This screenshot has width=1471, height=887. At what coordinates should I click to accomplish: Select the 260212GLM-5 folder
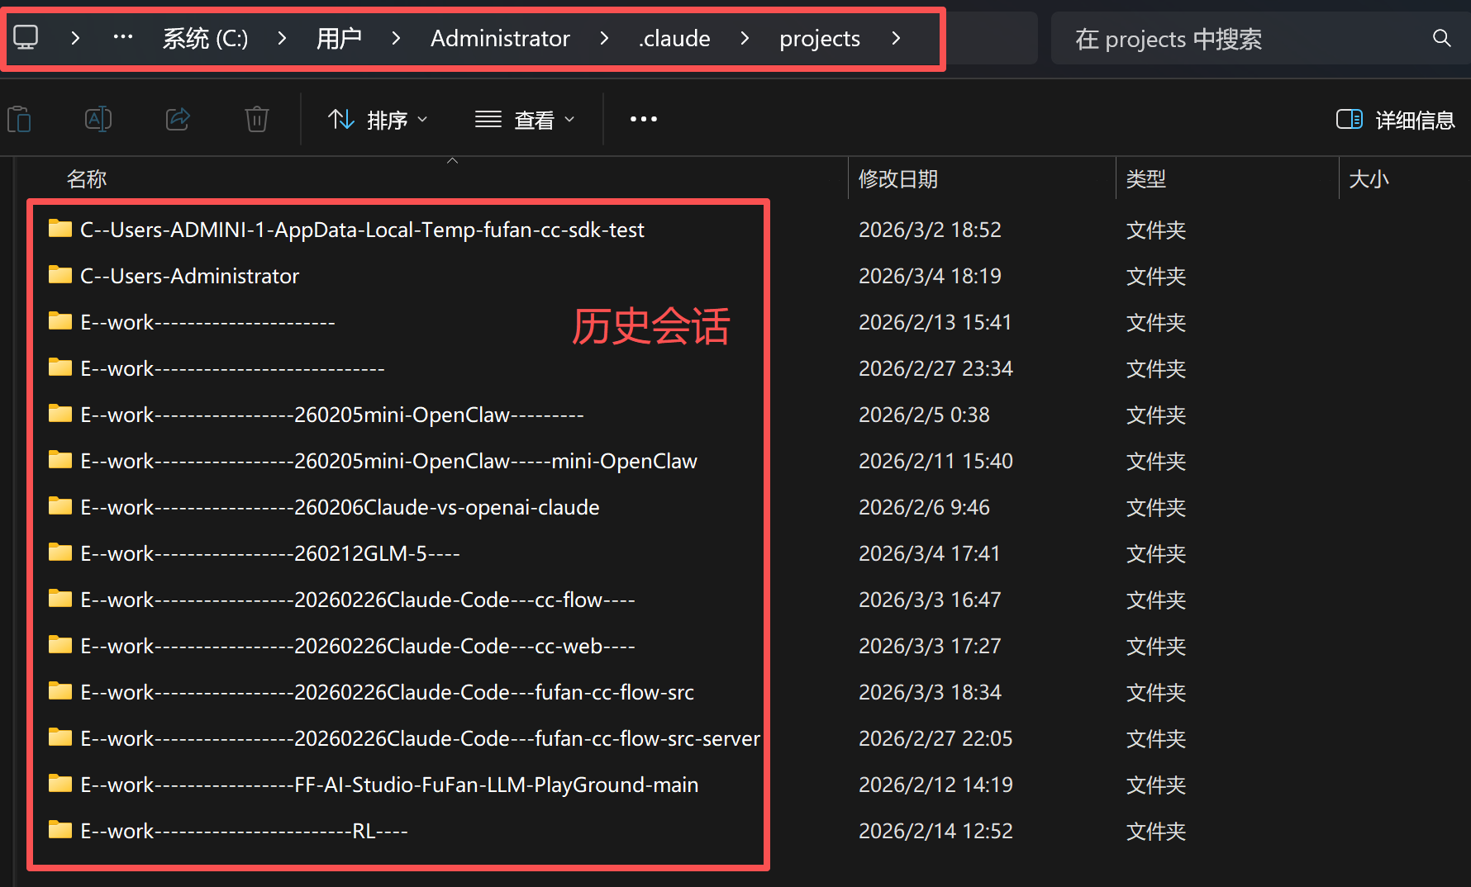[270, 553]
